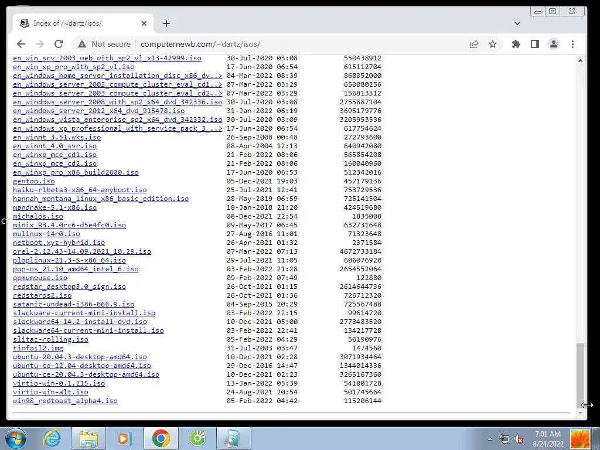This screenshot has height=450, width=600.
Task: Download redstaros2.iso
Action: click(42, 295)
